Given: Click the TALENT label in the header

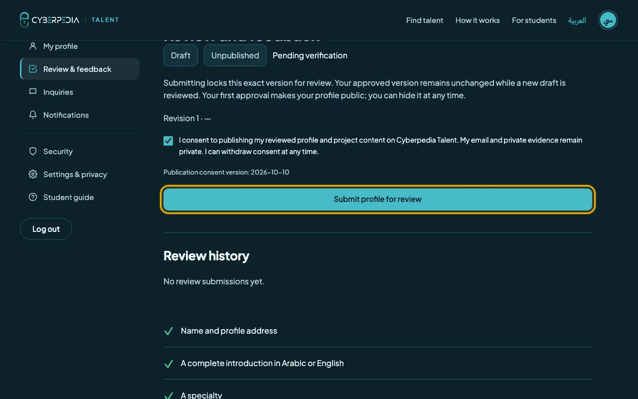Looking at the screenshot, I should click(105, 20).
